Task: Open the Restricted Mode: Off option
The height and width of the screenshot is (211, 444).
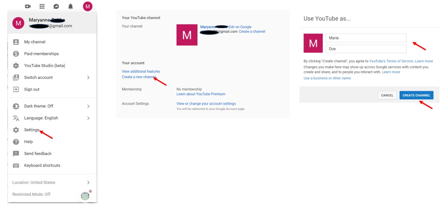Action: click(31, 194)
